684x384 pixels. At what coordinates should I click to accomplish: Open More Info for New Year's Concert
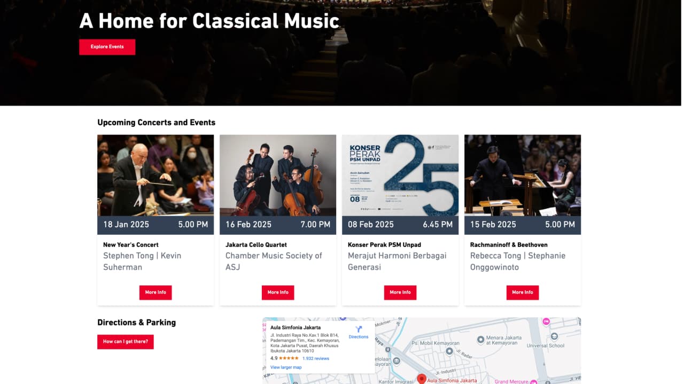tap(156, 292)
